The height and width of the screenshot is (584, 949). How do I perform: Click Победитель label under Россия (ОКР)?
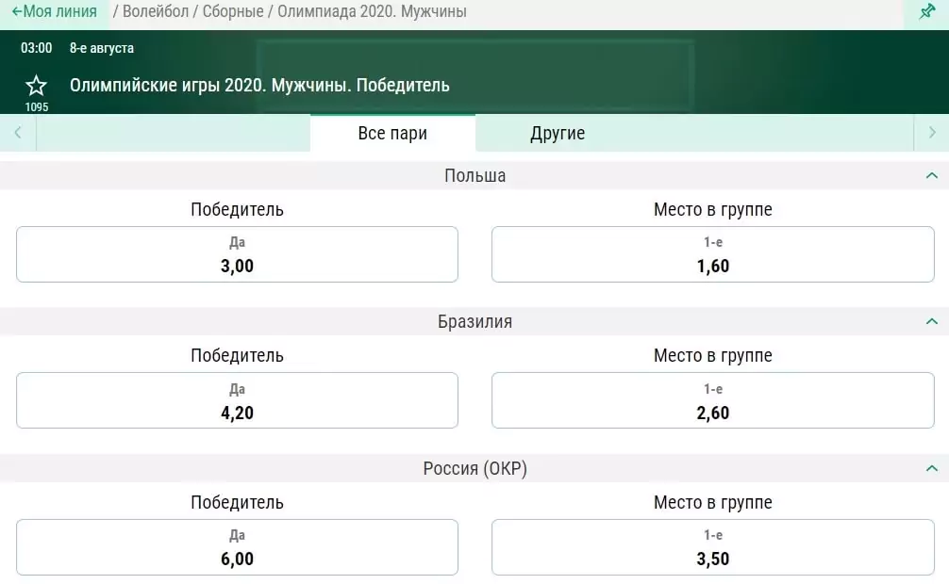pos(238,502)
